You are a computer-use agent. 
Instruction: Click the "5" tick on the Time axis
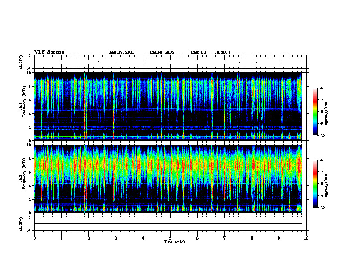[170, 238]
